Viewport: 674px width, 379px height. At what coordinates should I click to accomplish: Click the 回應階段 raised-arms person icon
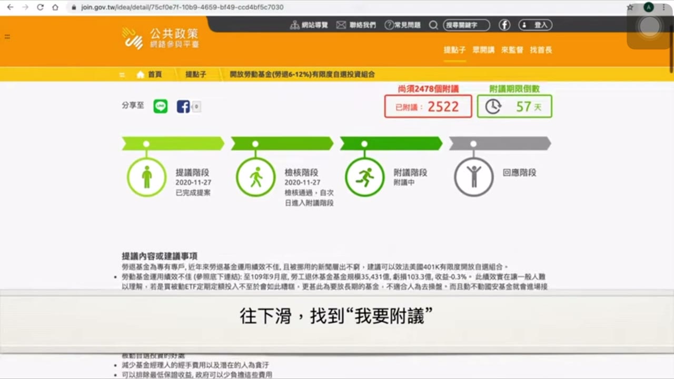[x=474, y=177]
